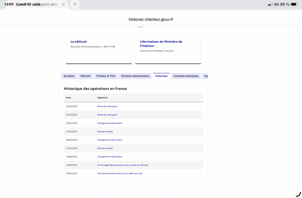Image resolution: width=302 pixels, height=198 pixels.
Task: Select the Opération column header
Action: coord(102,98)
